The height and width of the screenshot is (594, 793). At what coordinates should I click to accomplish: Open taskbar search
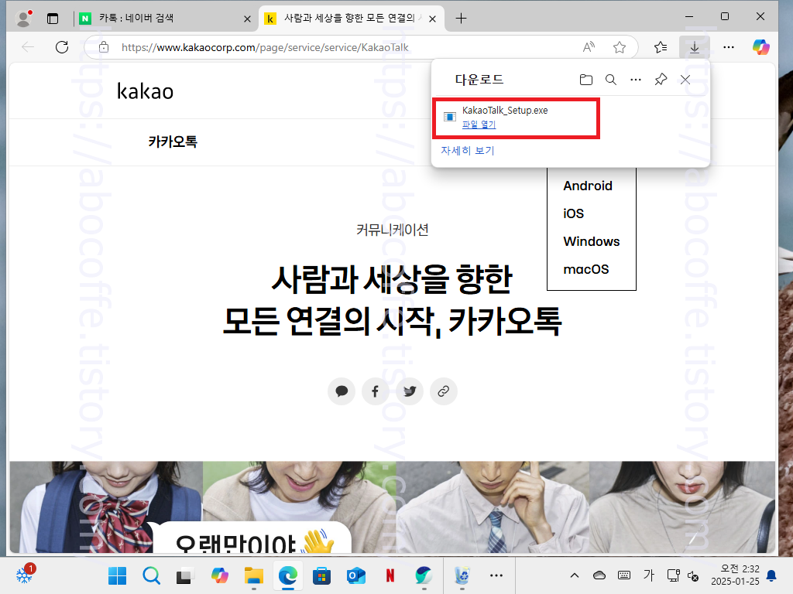click(151, 575)
